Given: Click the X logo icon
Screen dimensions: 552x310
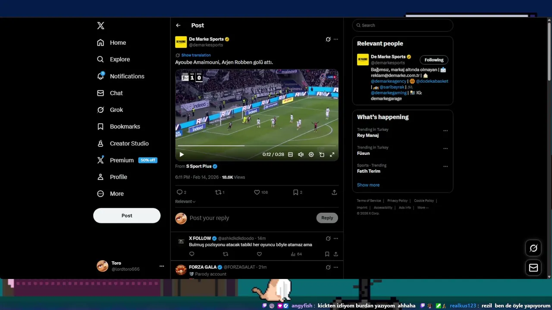Looking at the screenshot, I should pos(100,25).
